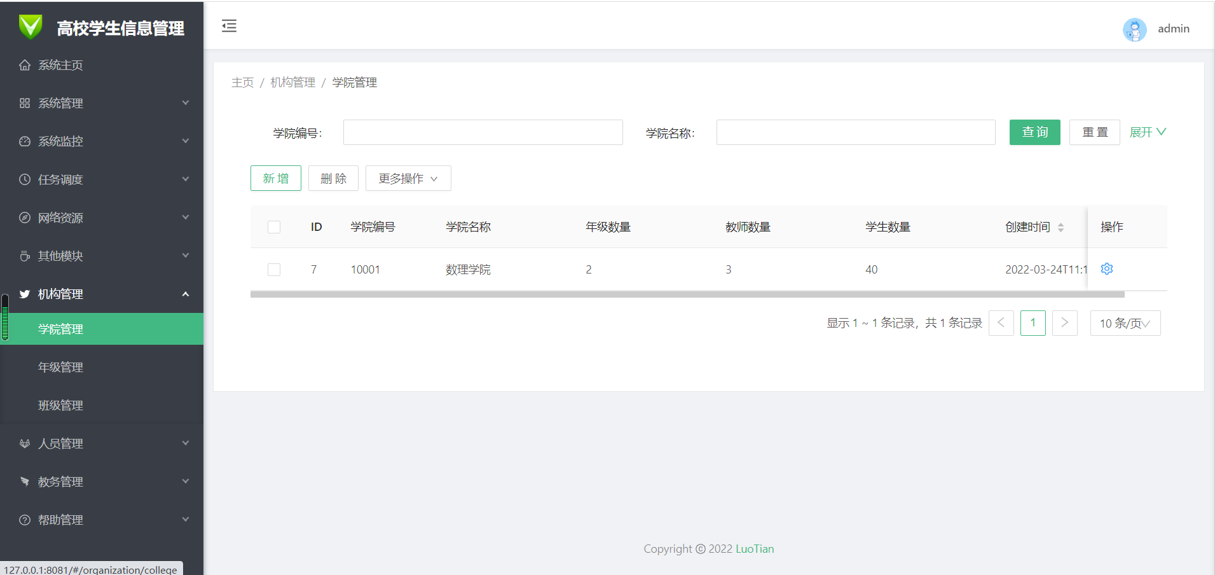Open the 人员管理 menu label
This screenshot has width=1215, height=575.
pos(60,443)
